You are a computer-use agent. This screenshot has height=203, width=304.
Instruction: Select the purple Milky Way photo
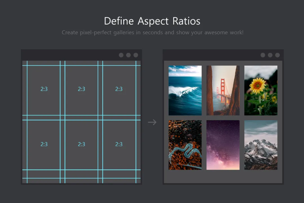(x=223, y=145)
